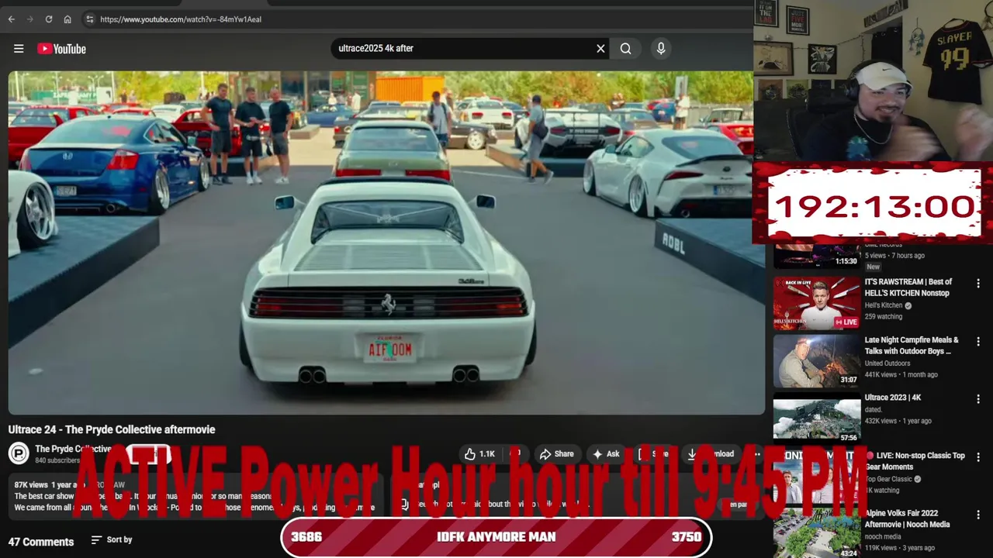Click the nooch media channel name
This screenshot has width=993, height=558.
(883, 536)
